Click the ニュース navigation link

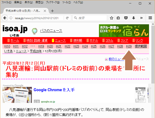pos(60,40)
